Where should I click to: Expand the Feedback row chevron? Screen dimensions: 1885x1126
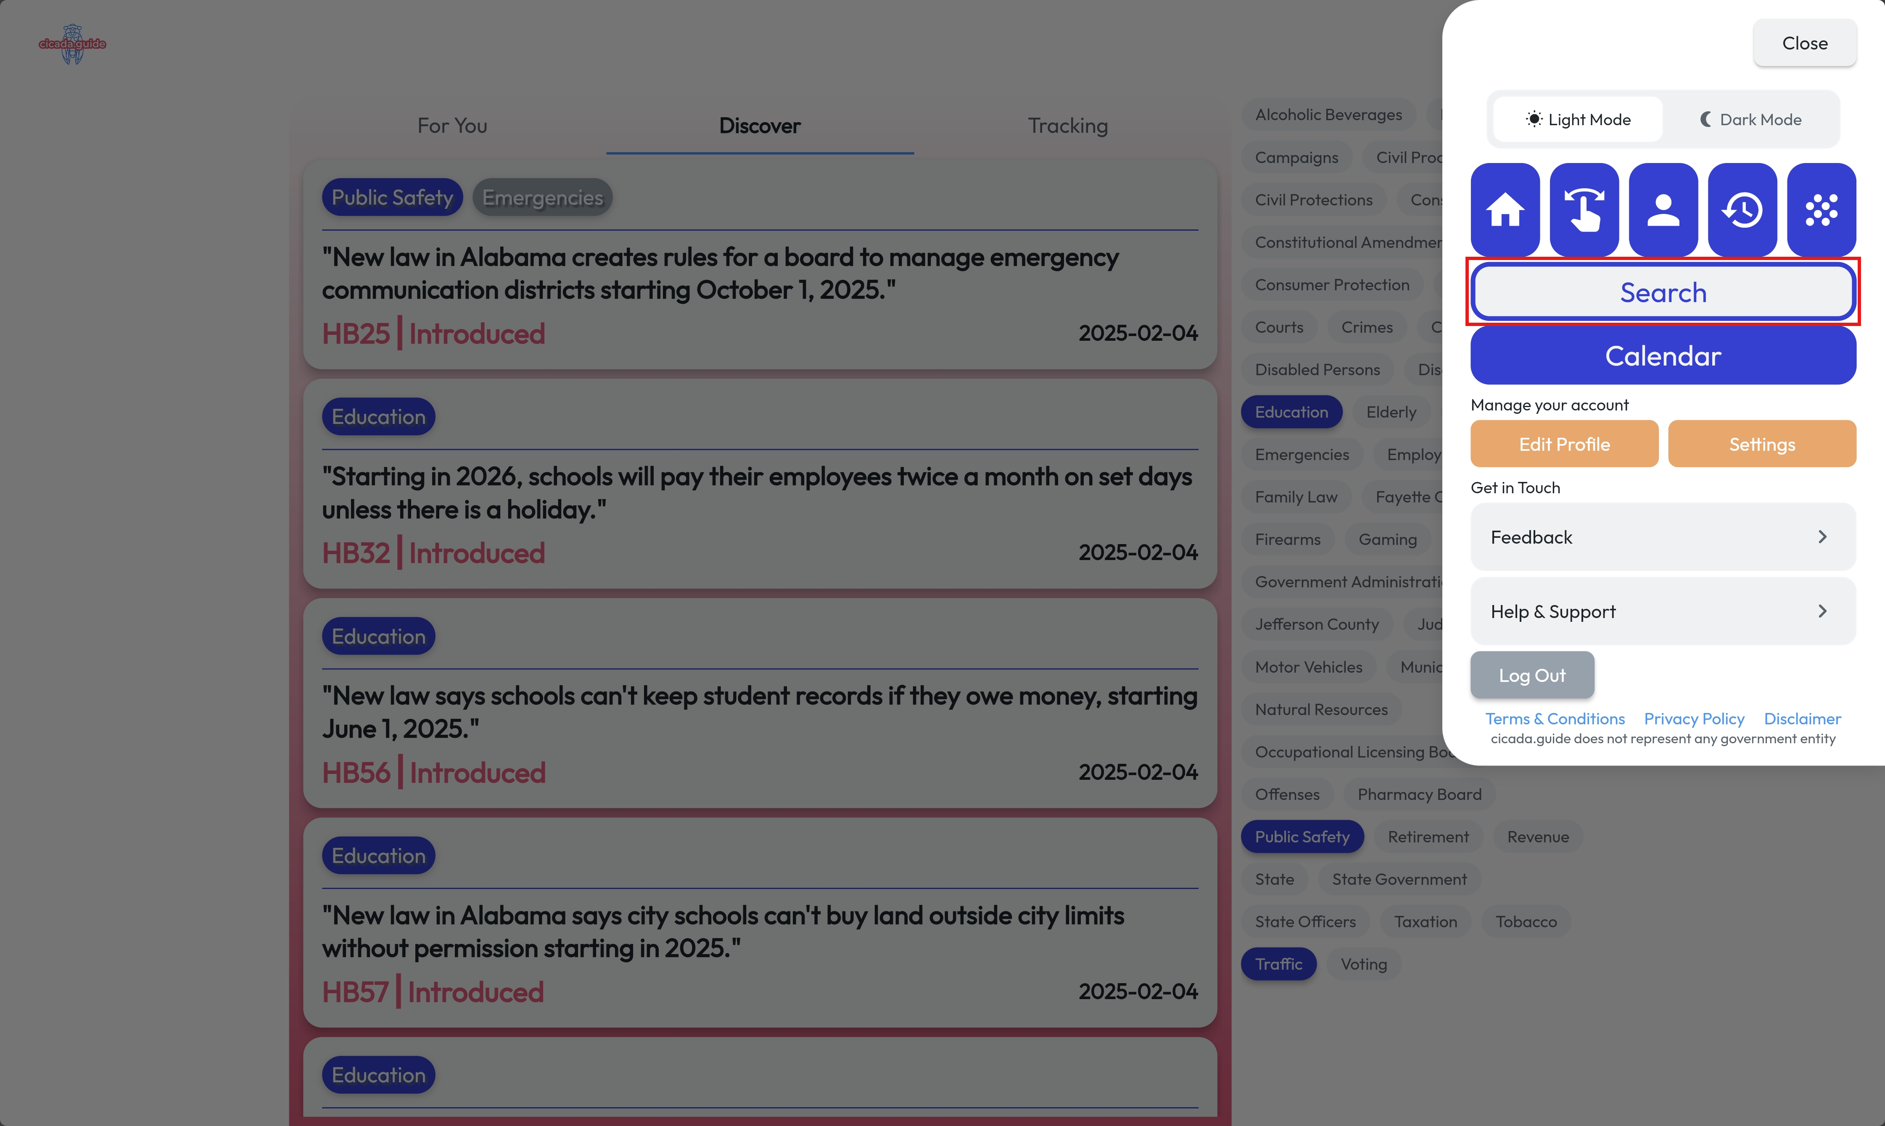pyautogui.click(x=1822, y=537)
